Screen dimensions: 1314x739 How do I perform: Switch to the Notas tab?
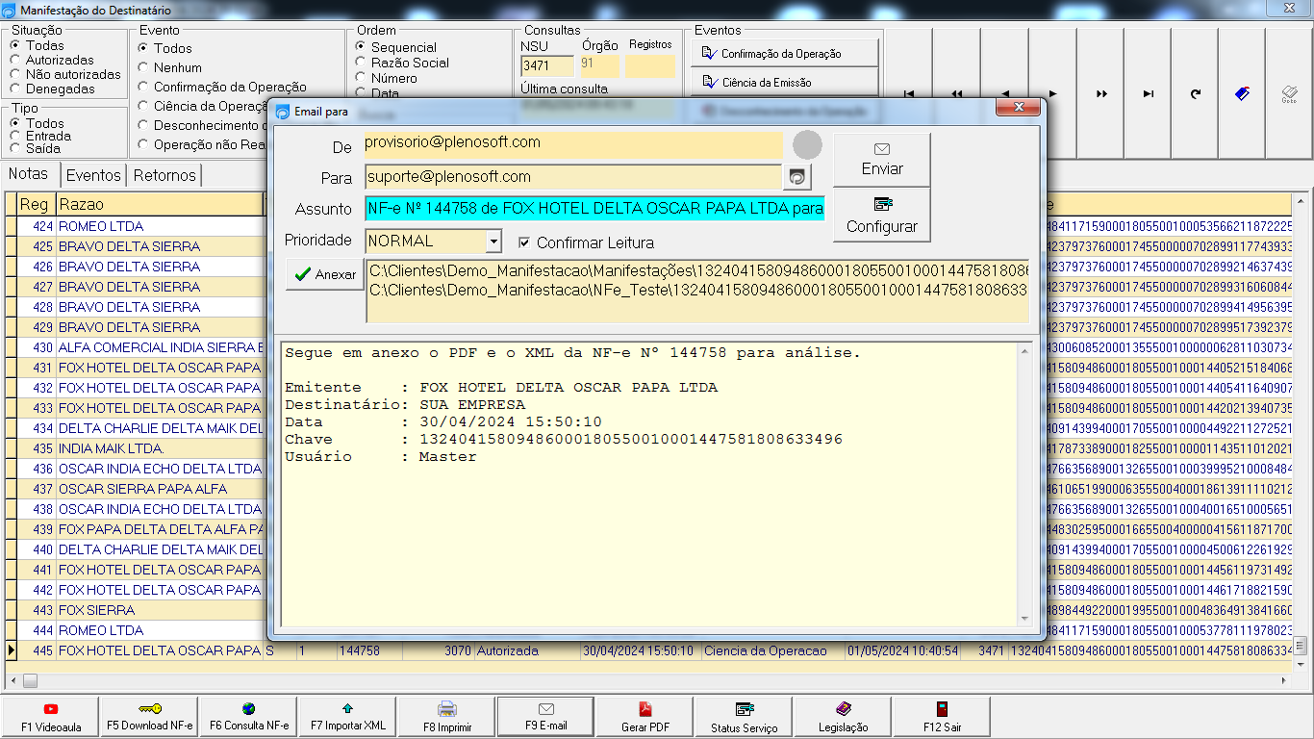[x=29, y=174]
